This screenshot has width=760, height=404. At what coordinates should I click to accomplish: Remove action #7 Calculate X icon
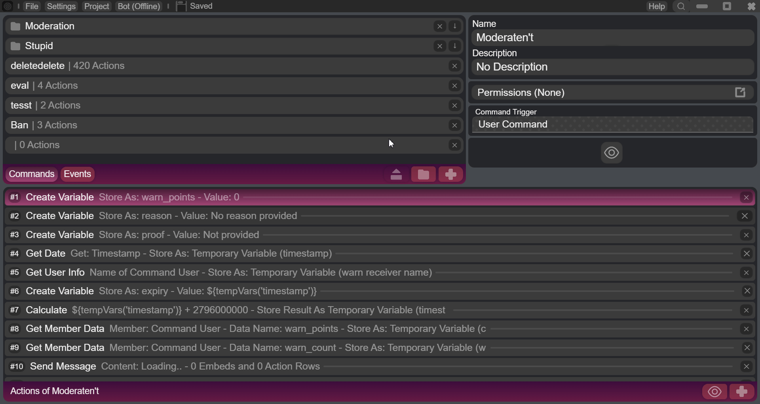746,310
